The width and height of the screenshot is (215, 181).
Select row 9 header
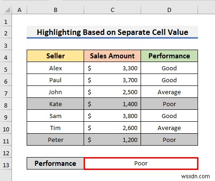(6, 116)
